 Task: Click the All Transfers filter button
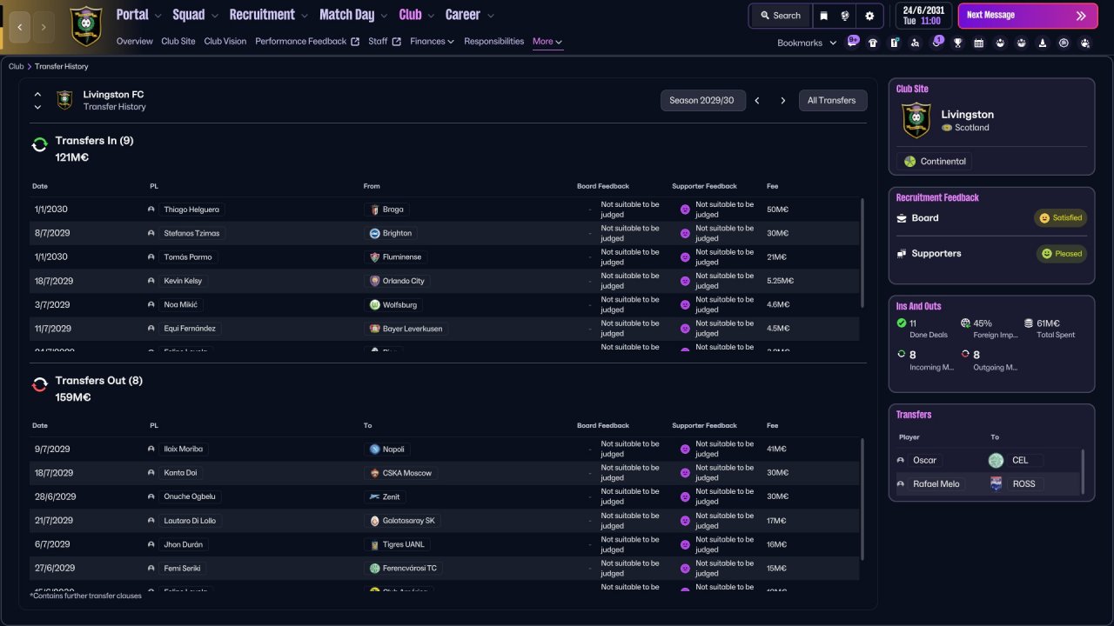(833, 100)
